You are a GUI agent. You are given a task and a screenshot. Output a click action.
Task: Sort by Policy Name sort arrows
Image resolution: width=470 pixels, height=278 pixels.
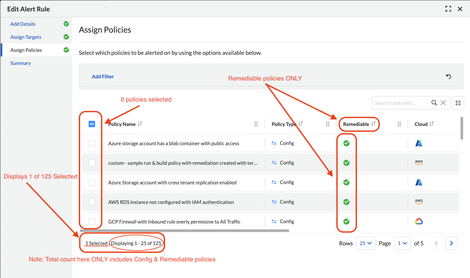pos(140,124)
